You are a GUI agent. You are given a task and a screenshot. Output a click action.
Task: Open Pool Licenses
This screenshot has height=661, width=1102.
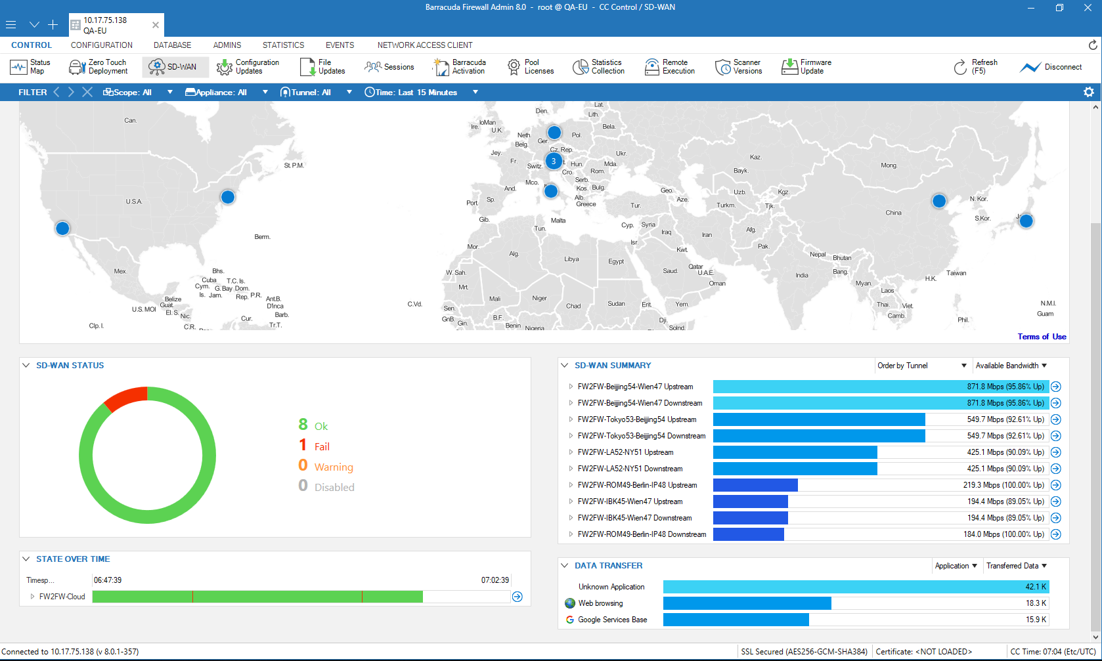click(531, 67)
